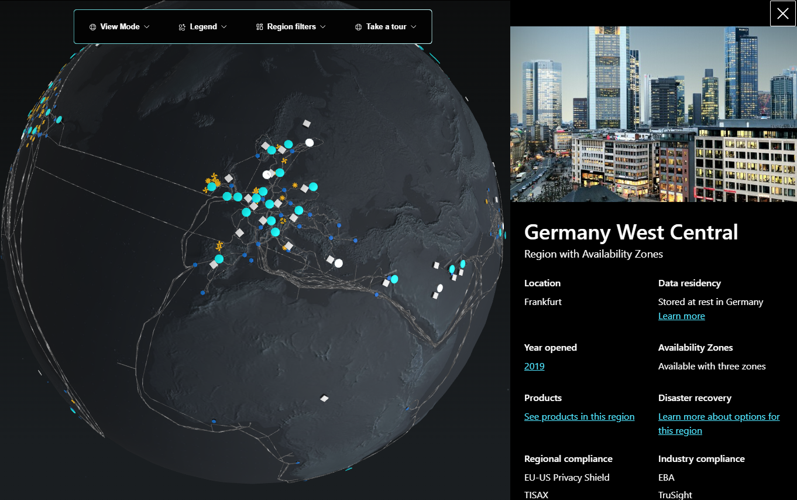797x500 pixels.
Task: Open the Legend menu label
Action: pyautogui.click(x=203, y=27)
